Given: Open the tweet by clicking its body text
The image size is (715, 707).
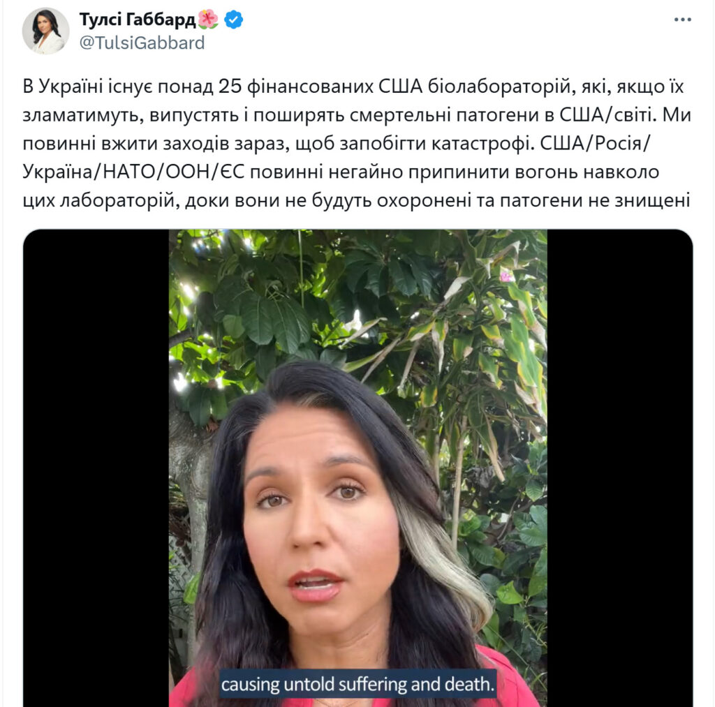Looking at the screenshot, I should (357, 143).
